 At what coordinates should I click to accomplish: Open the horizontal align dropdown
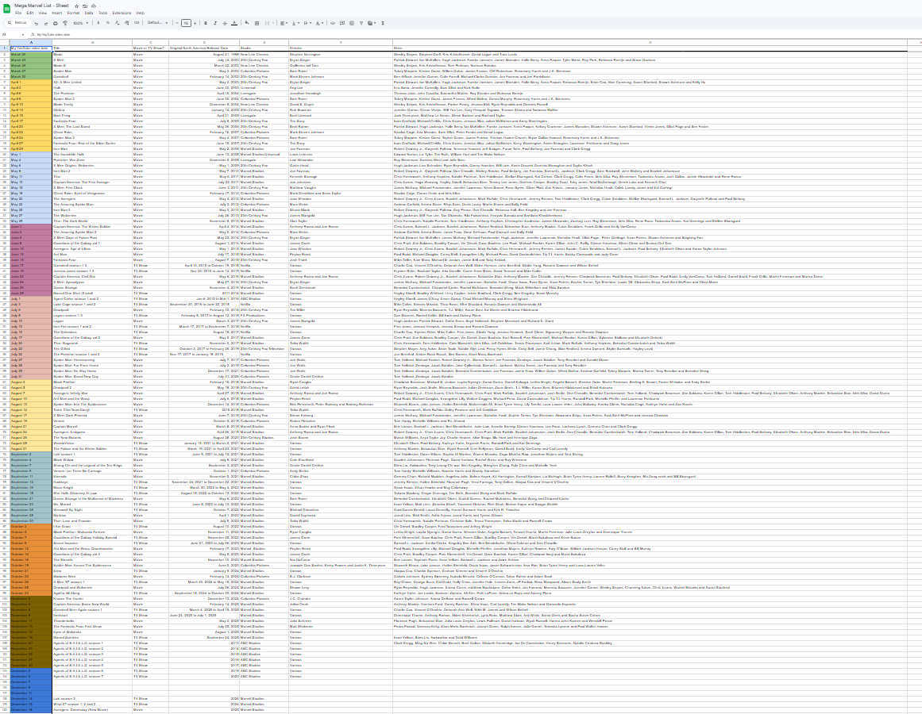284,23
